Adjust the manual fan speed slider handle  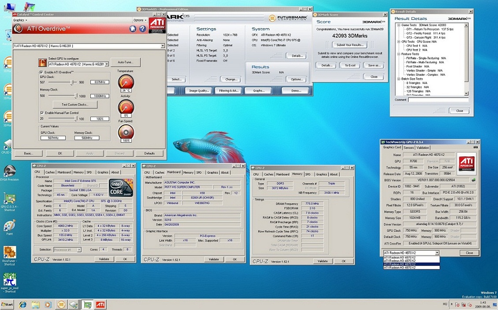(x=76, y=118)
